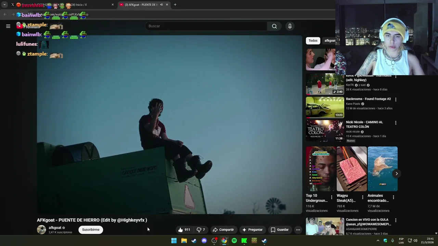Click Cancion en VIVO con la GULA title
Image resolution: width=438 pixels, height=246 pixels.
tap(368, 222)
